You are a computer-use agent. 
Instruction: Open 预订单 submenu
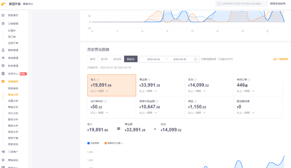pos(12,37)
